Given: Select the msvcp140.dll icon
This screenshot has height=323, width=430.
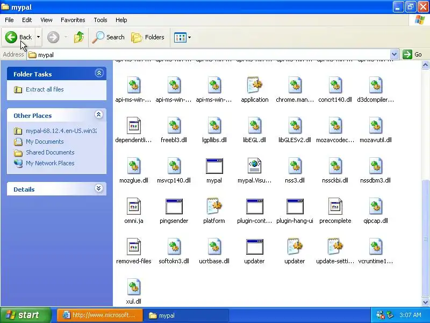Looking at the screenshot, I should [x=174, y=166].
